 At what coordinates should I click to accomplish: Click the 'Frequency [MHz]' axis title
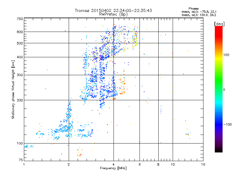coord(113,168)
